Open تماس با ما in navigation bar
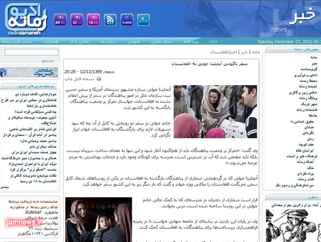This screenshot has height=242, width=321. click(80, 41)
